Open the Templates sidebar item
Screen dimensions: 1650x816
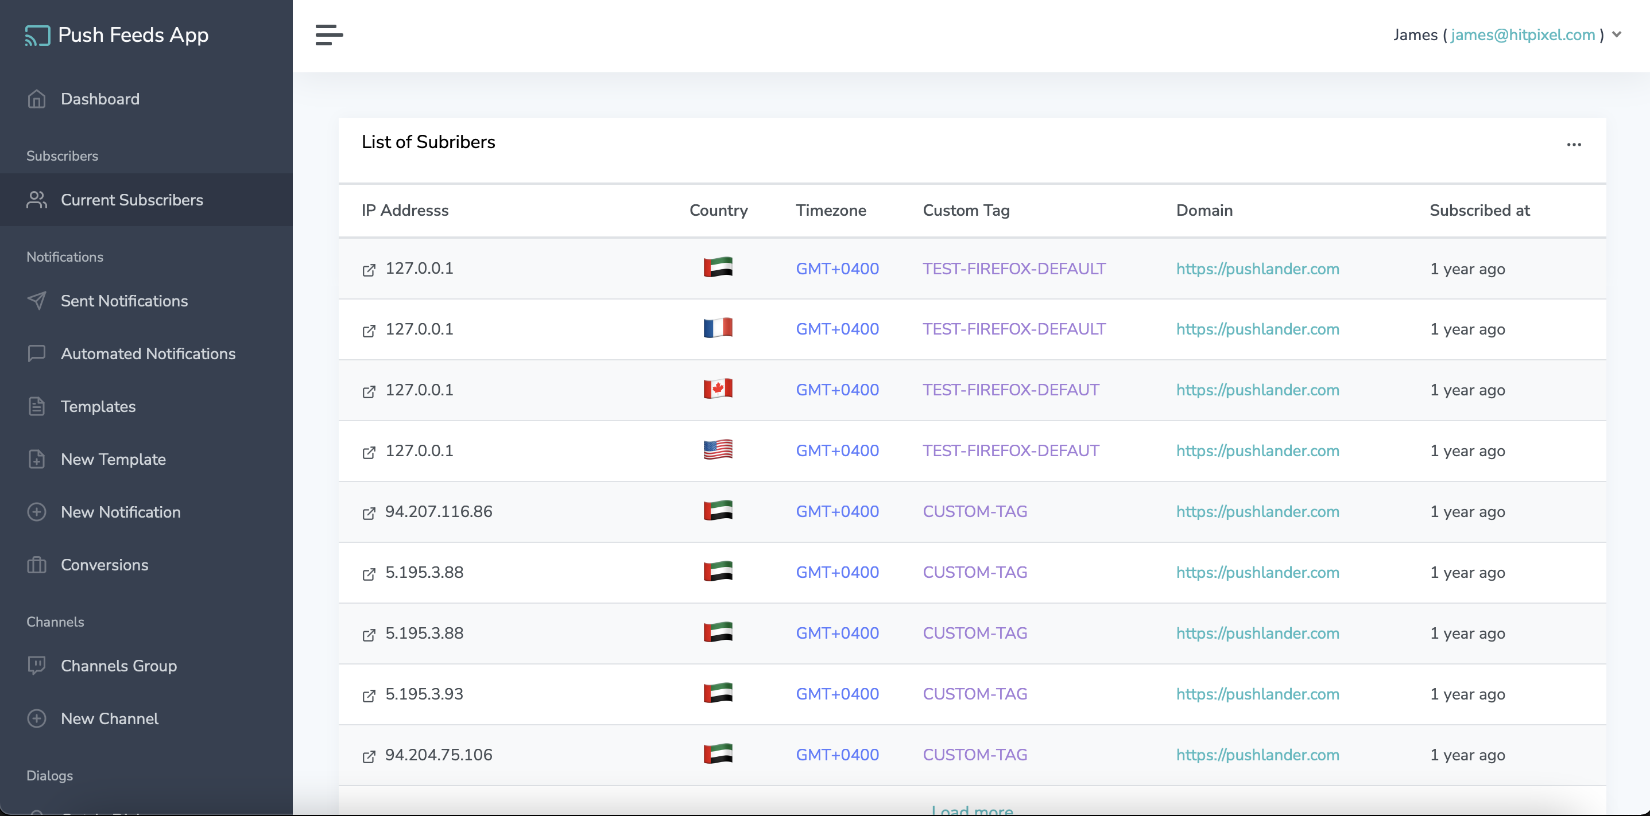tap(98, 406)
